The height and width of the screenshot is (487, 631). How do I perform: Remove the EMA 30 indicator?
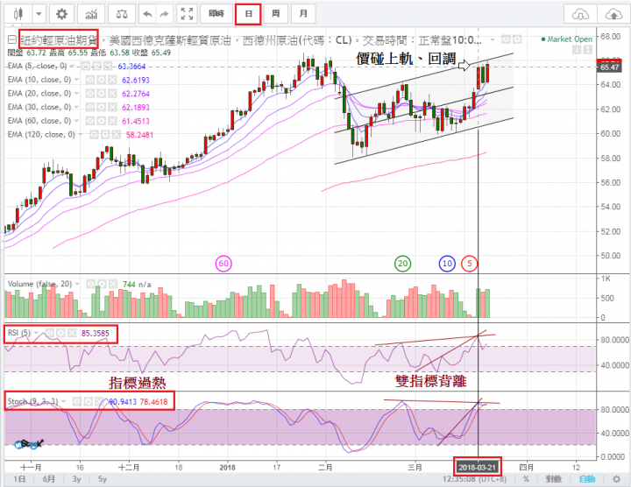tap(112, 108)
